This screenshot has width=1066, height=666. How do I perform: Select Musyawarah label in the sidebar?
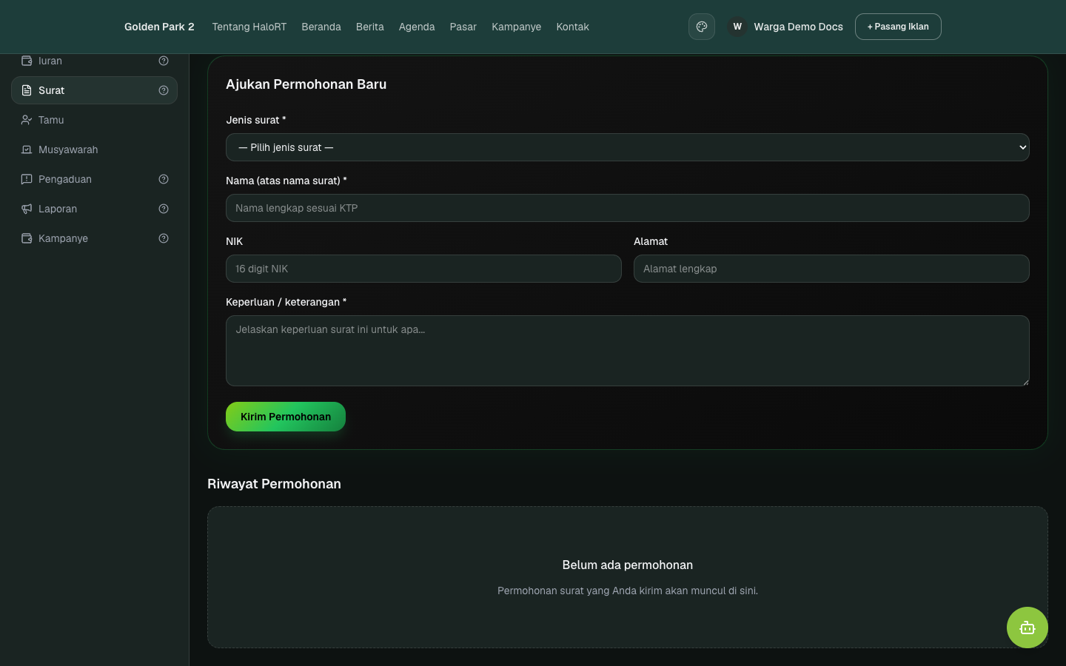coord(68,149)
